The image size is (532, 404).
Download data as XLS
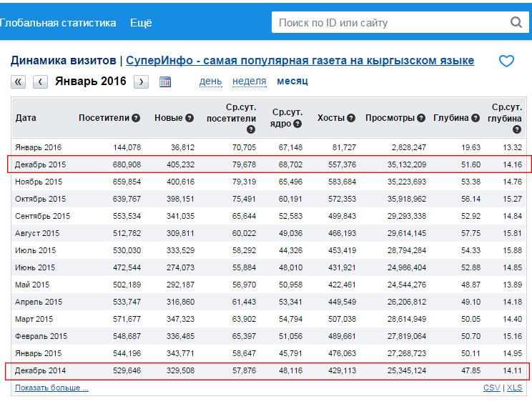click(514, 388)
